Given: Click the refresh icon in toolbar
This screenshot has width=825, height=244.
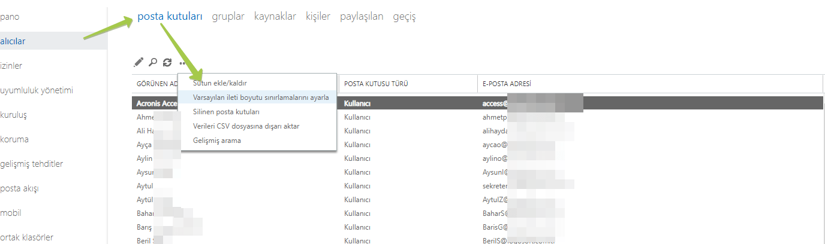Looking at the screenshot, I should [167, 62].
